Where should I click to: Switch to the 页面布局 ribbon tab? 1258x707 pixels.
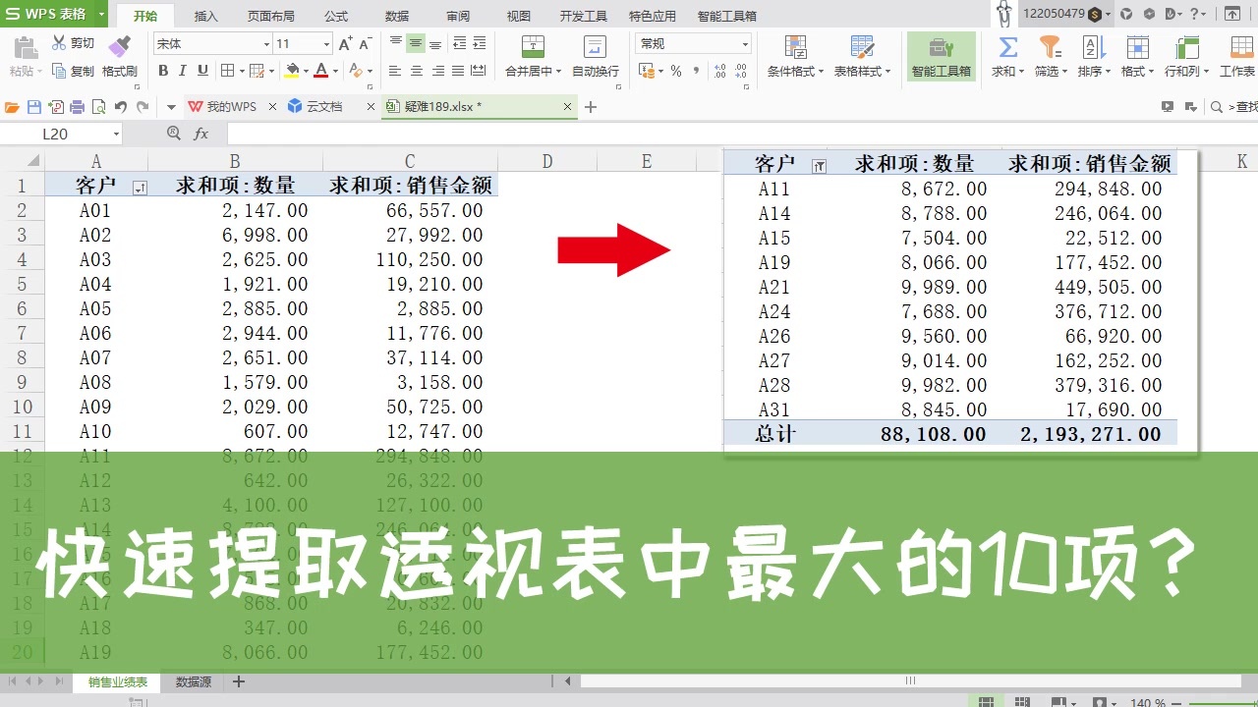click(x=270, y=16)
